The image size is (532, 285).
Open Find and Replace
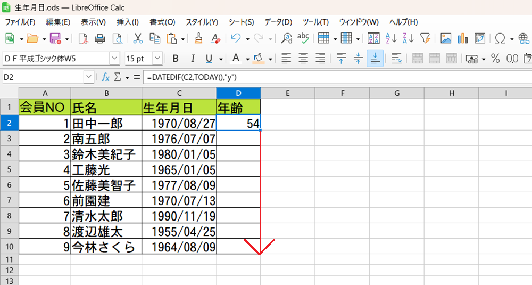tap(287, 38)
